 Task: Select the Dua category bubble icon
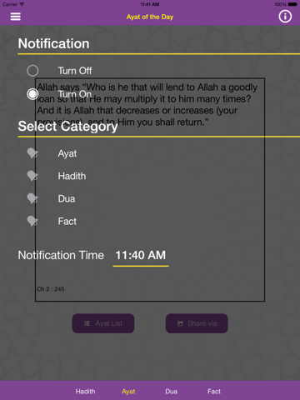(32, 198)
